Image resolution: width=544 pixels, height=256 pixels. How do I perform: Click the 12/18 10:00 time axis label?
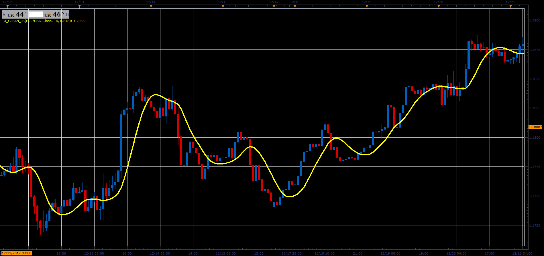point(325,253)
